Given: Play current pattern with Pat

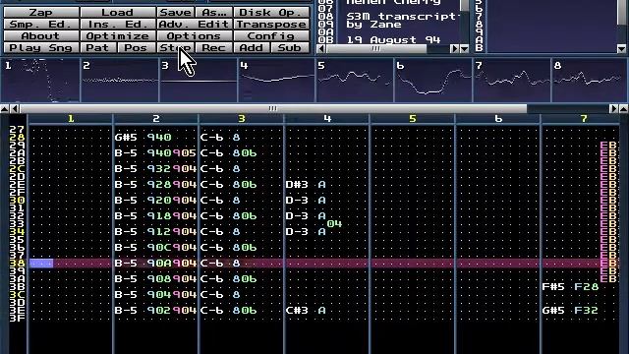Looking at the screenshot, I should tap(98, 47).
